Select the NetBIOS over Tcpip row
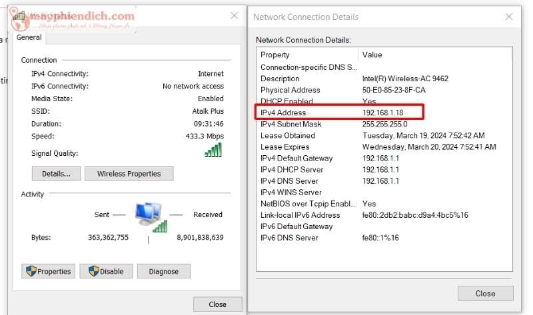This screenshot has height=315, width=533. click(384, 204)
